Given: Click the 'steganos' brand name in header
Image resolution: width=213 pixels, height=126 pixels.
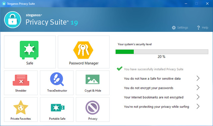Looking at the screenshot, I should [x=34, y=15].
